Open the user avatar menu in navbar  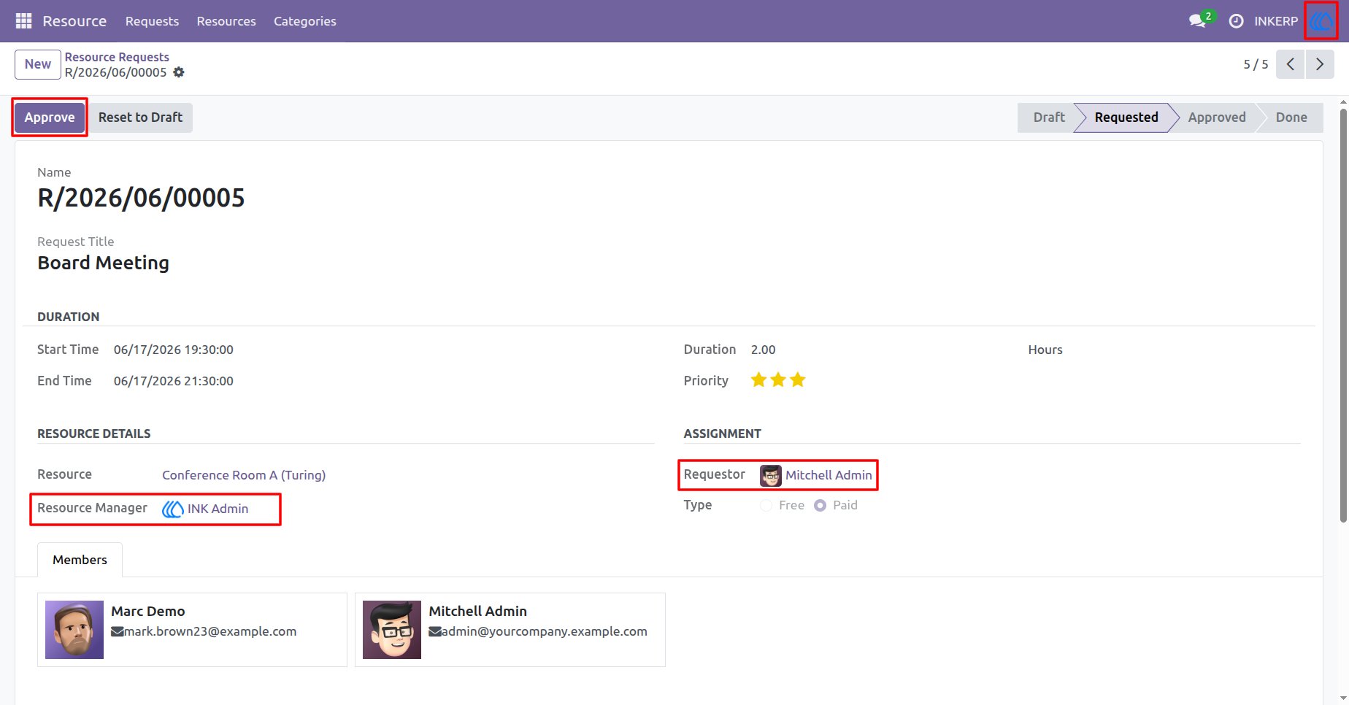(1321, 21)
